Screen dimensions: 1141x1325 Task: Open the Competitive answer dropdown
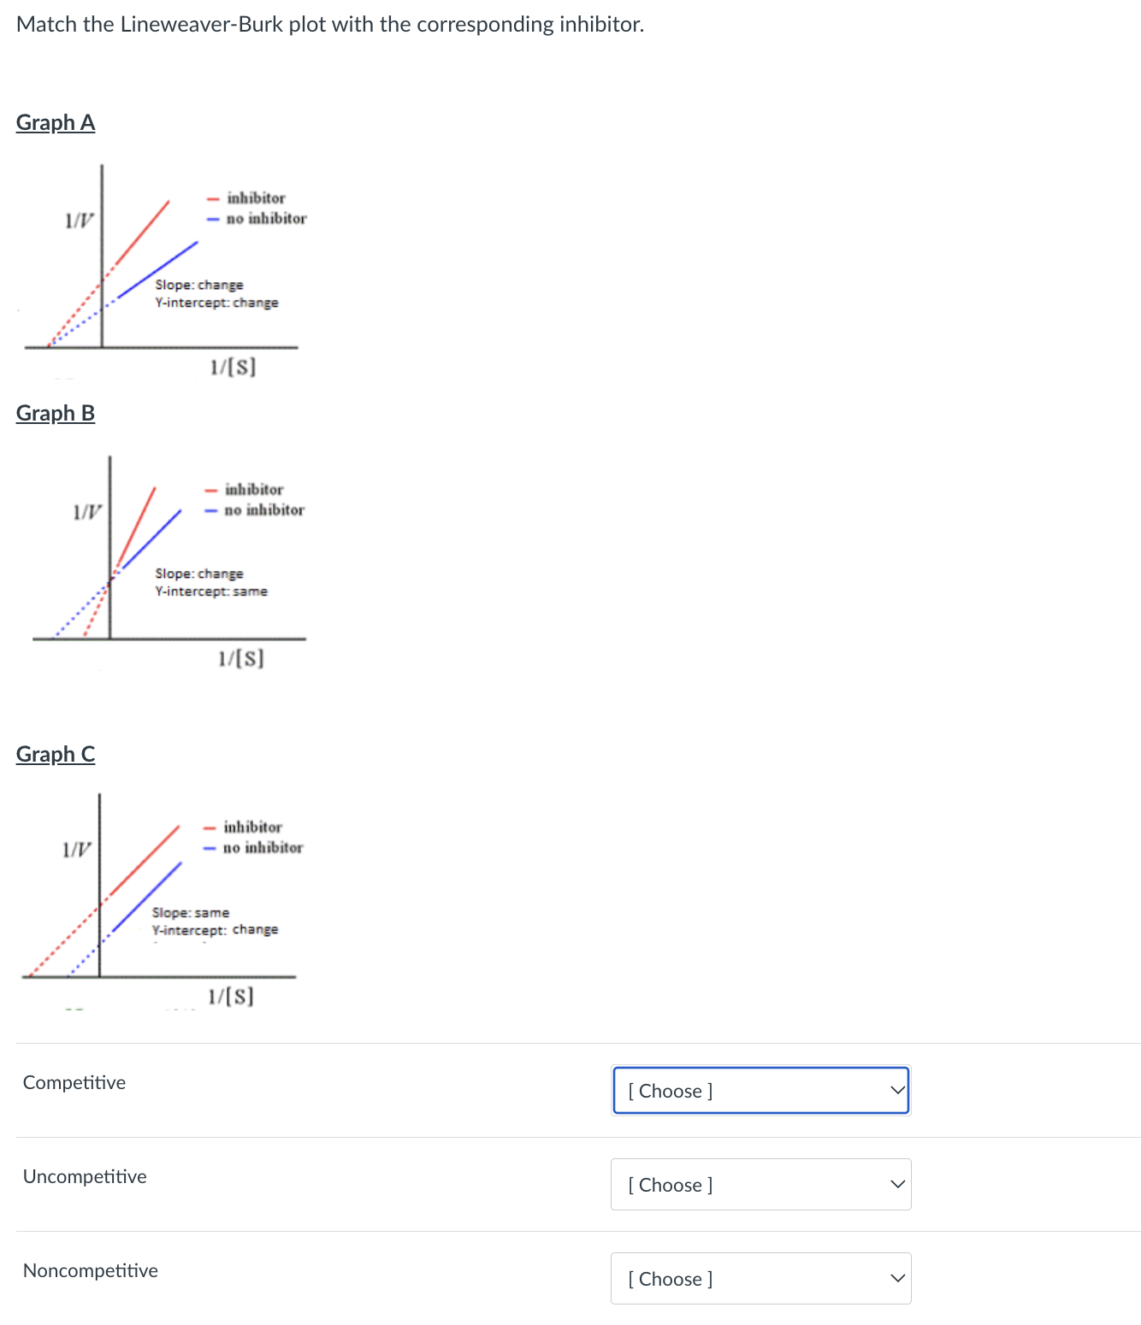coord(760,1090)
